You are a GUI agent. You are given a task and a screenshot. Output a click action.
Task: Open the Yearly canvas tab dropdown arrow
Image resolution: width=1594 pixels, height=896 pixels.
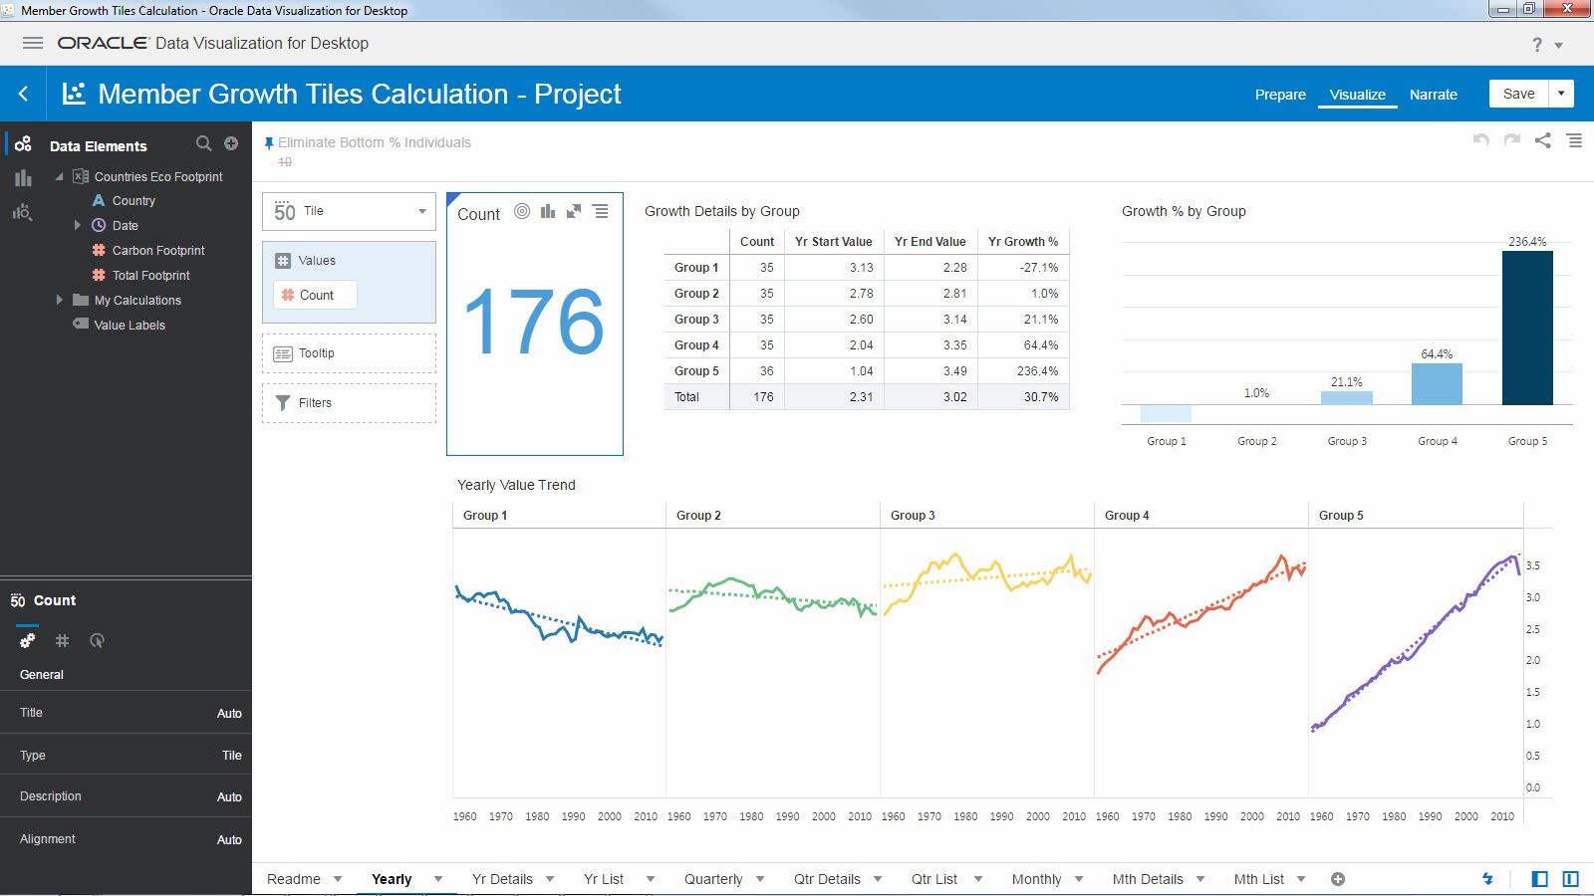(x=436, y=879)
